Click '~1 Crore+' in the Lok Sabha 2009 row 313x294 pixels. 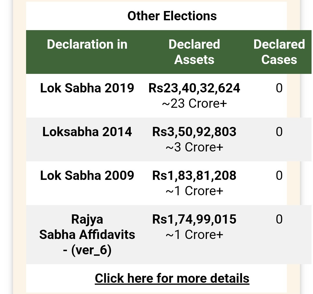click(x=194, y=191)
